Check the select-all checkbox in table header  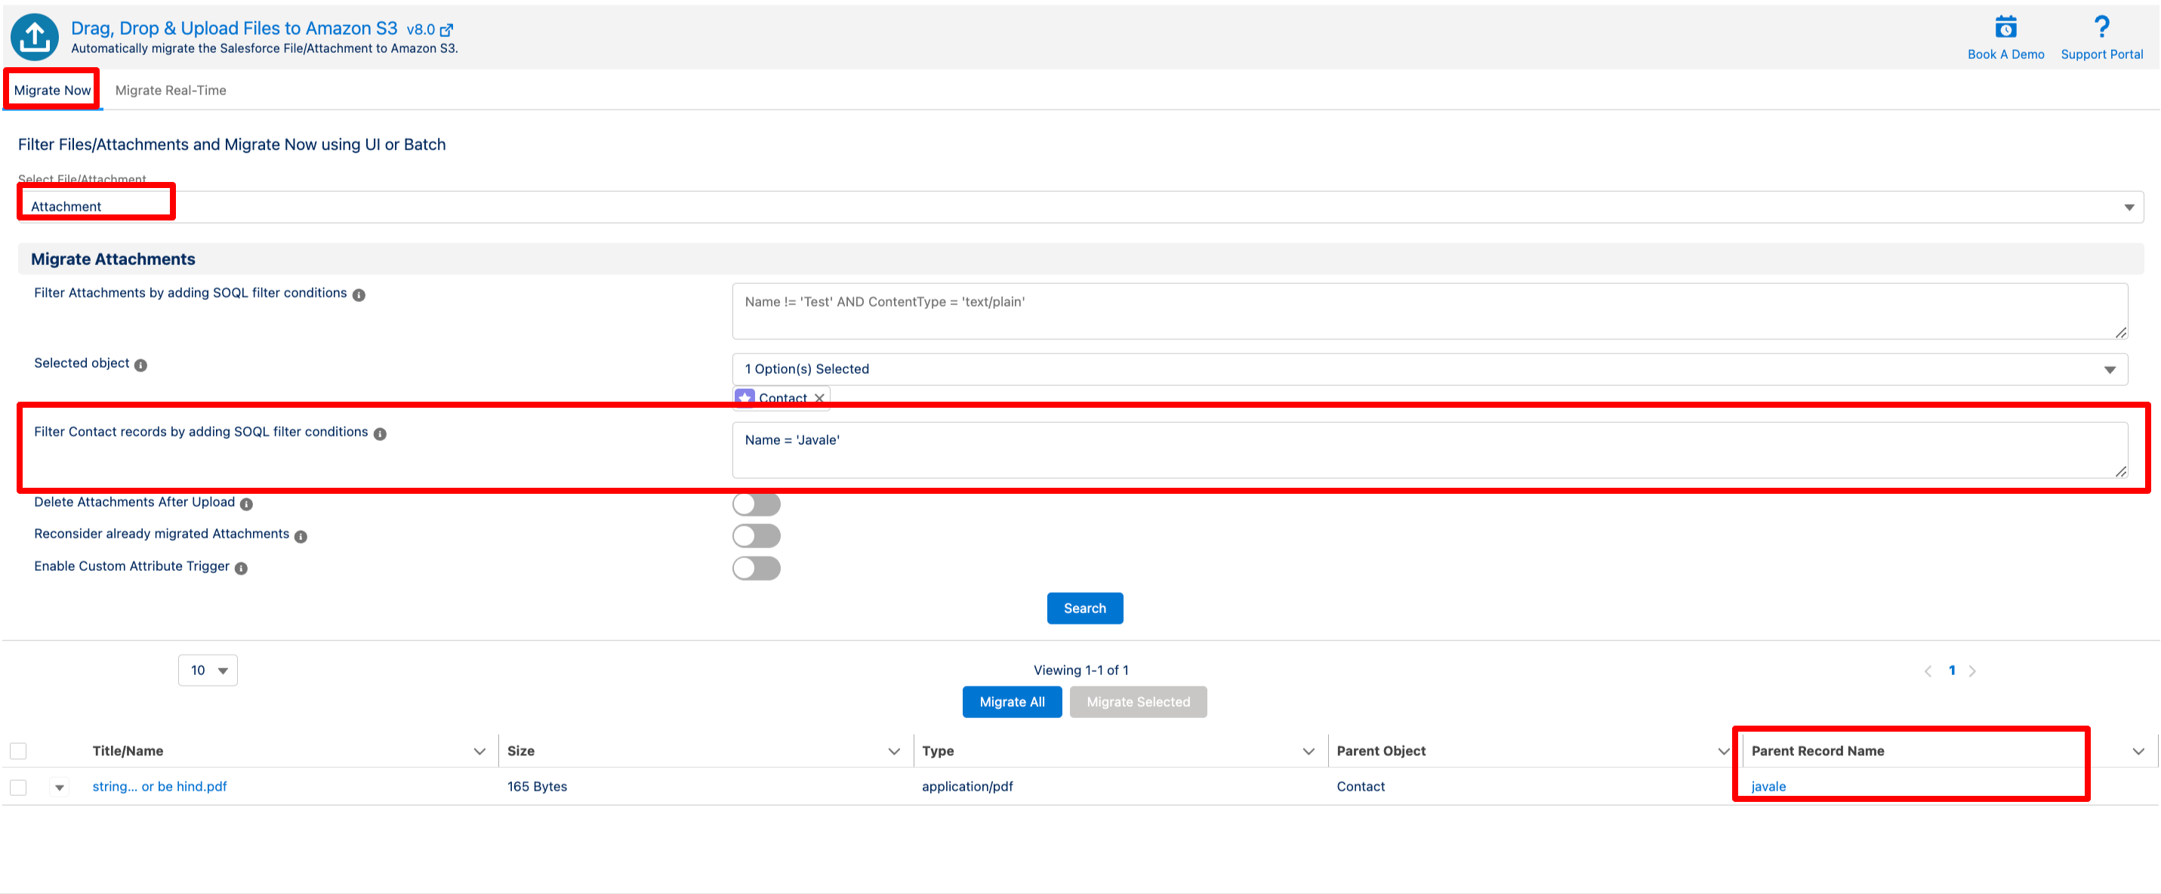point(18,751)
